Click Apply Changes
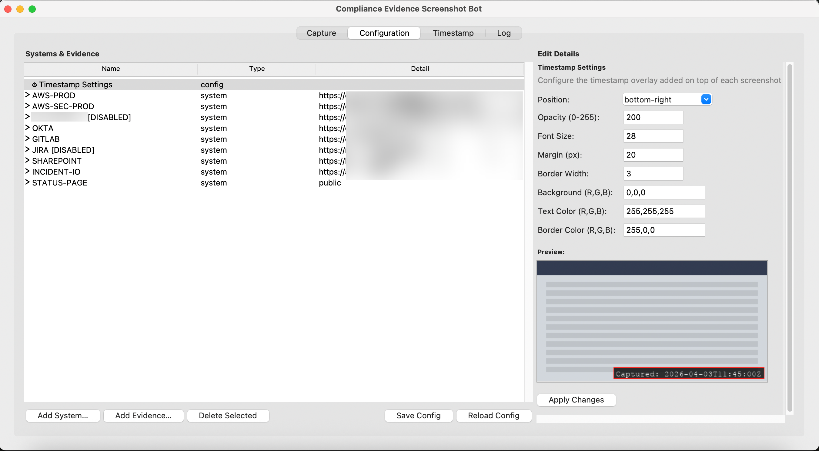Viewport: 819px width, 451px height. click(576, 400)
